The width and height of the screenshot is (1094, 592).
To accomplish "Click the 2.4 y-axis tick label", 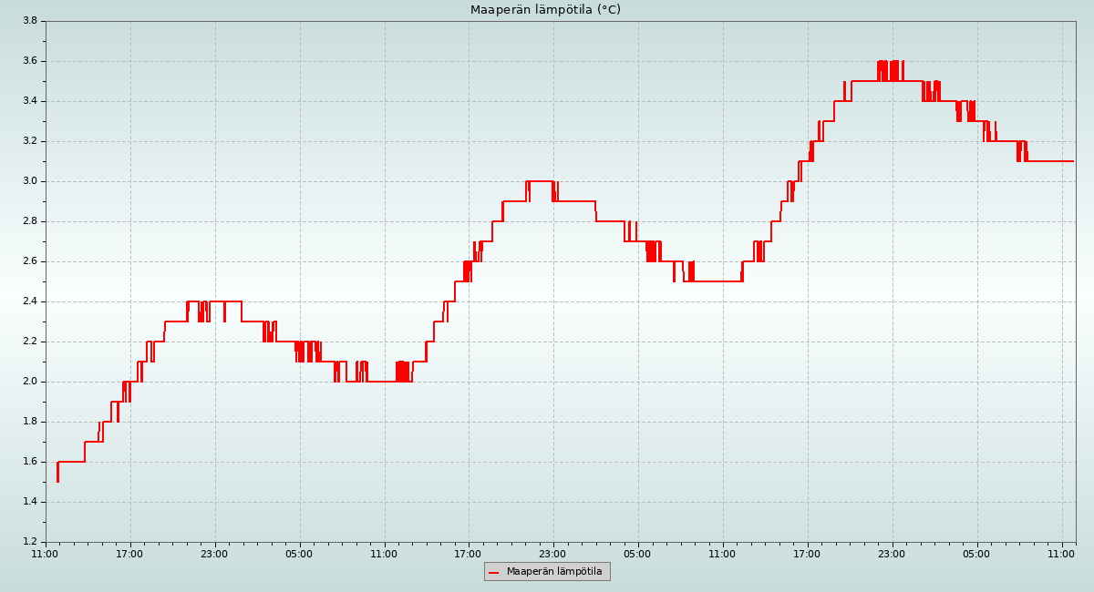I will click(29, 301).
